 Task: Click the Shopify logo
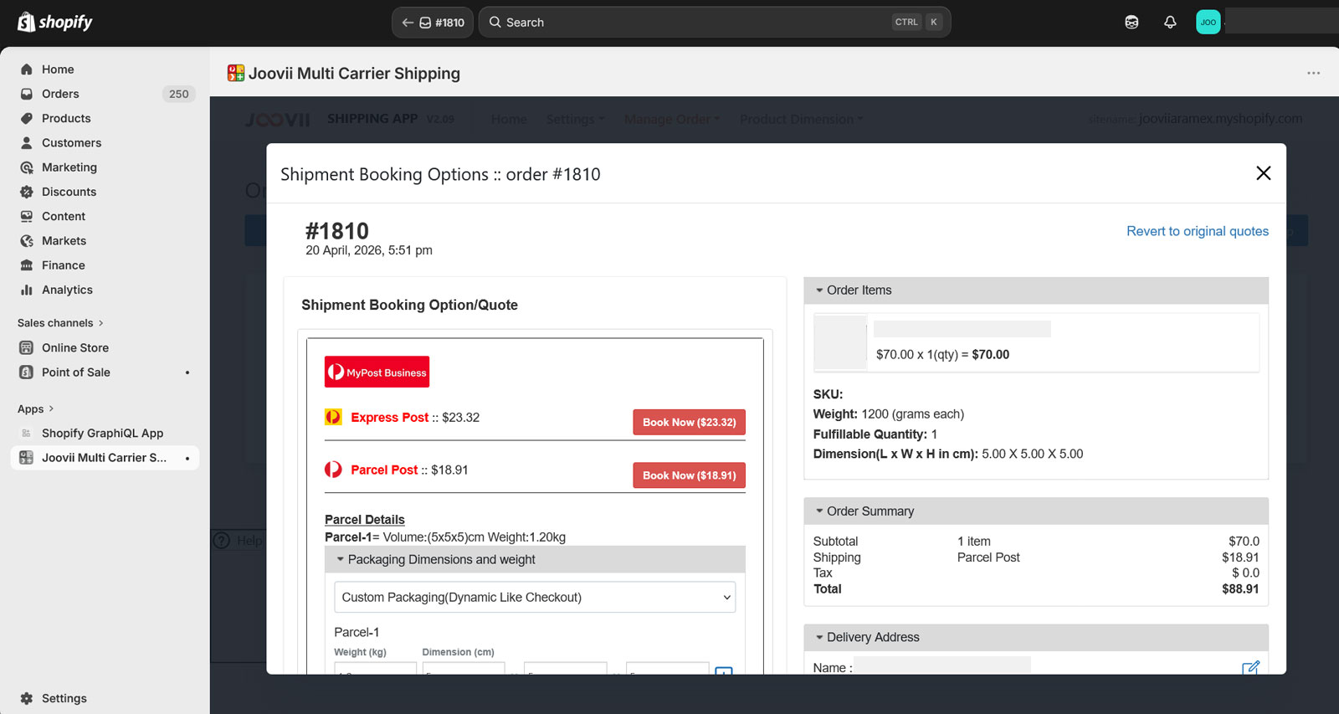click(55, 22)
